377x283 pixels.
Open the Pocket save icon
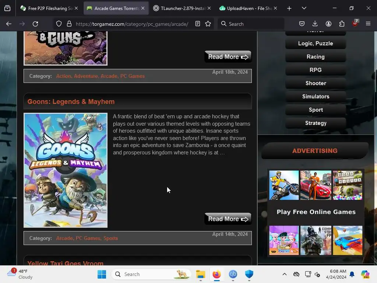(302, 24)
